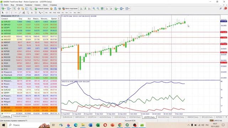Toggle Авто-торговля button
228x128 pixels.
70,9
